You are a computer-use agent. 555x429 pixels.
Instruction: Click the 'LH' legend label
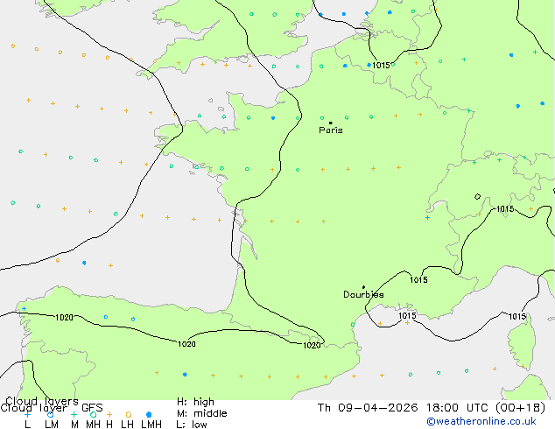[x=127, y=425]
